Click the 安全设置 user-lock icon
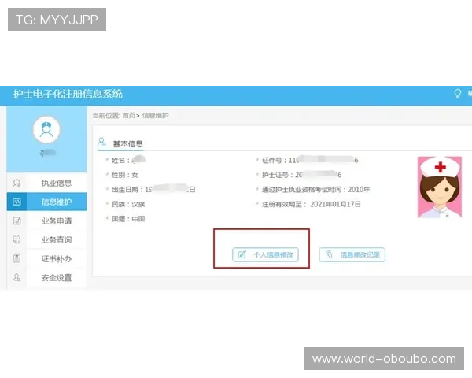 [x=17, y=278]
